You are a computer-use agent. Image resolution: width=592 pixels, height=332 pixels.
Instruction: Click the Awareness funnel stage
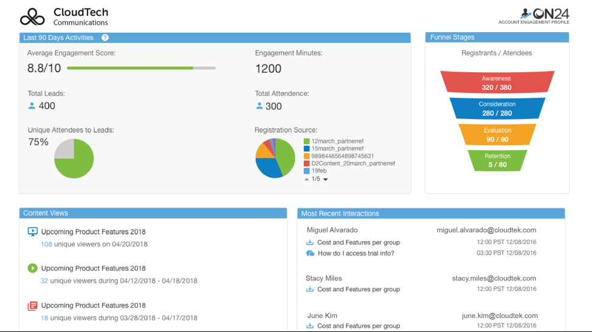(497, 83)
